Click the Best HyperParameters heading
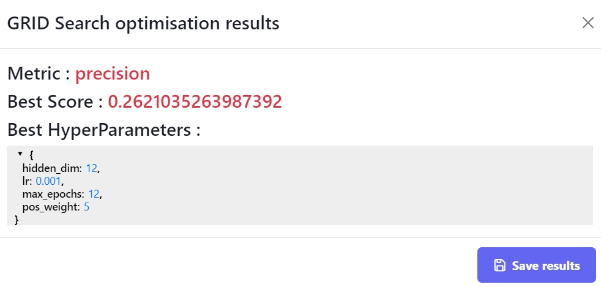 pos(104,130)
